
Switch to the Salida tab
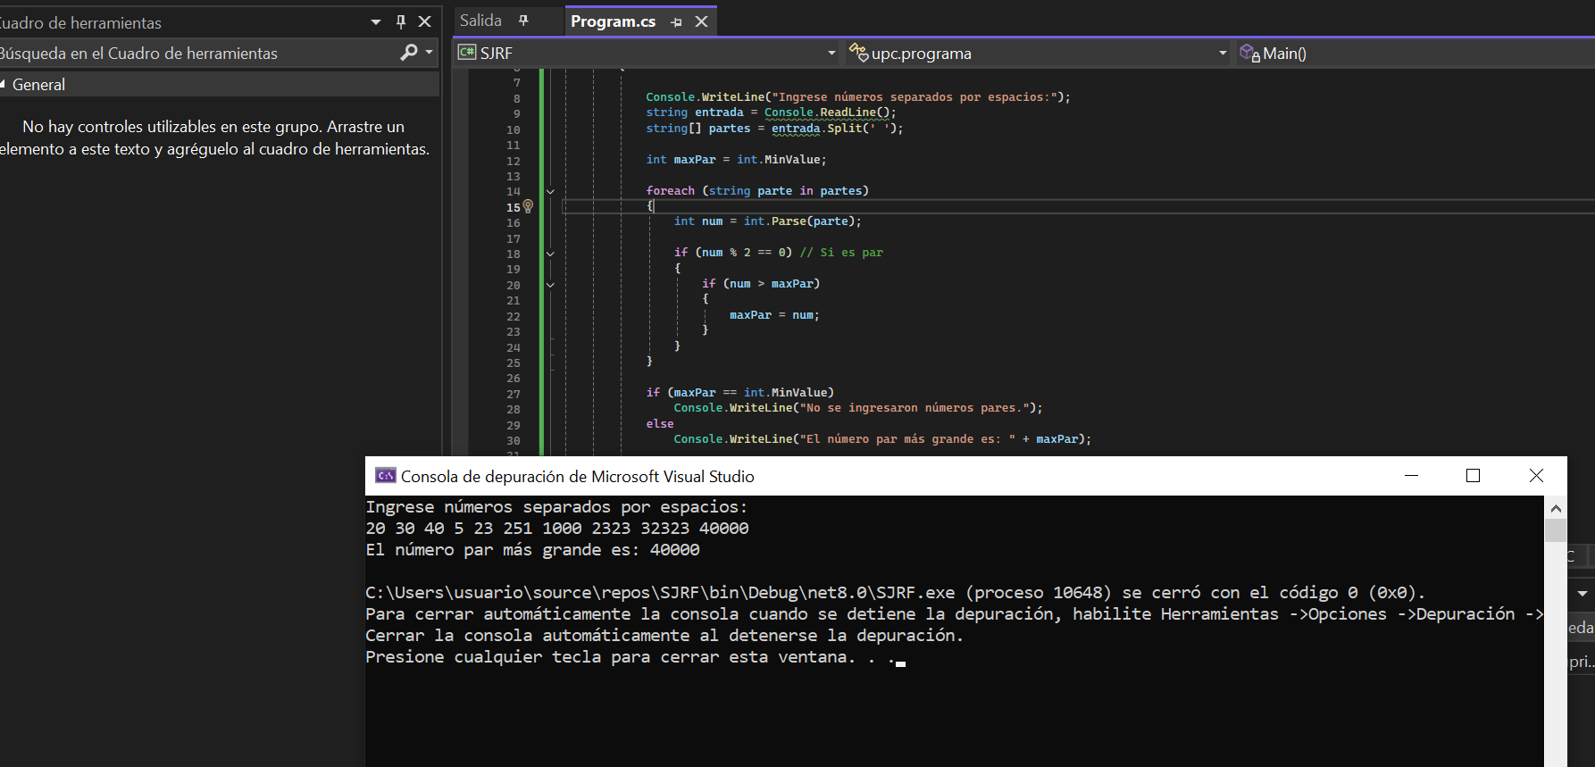[480, 21]
